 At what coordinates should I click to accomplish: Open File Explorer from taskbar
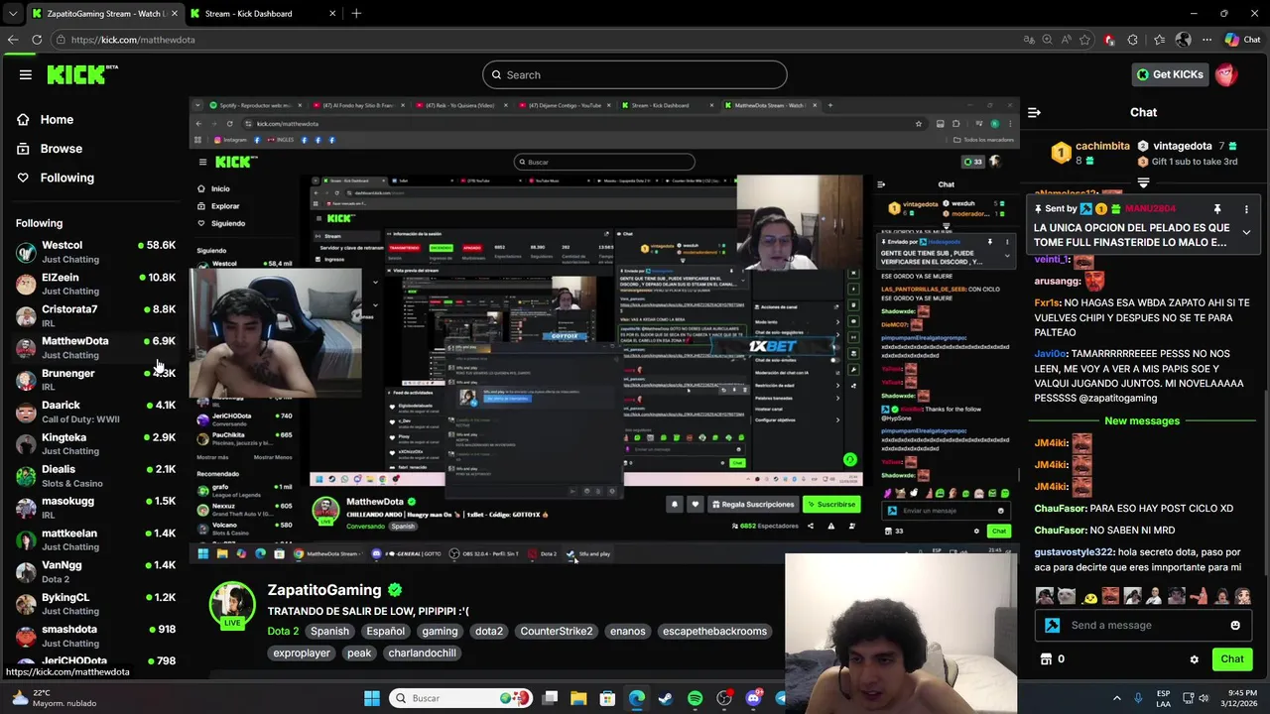pyautogui.click(x=578, y=698)
